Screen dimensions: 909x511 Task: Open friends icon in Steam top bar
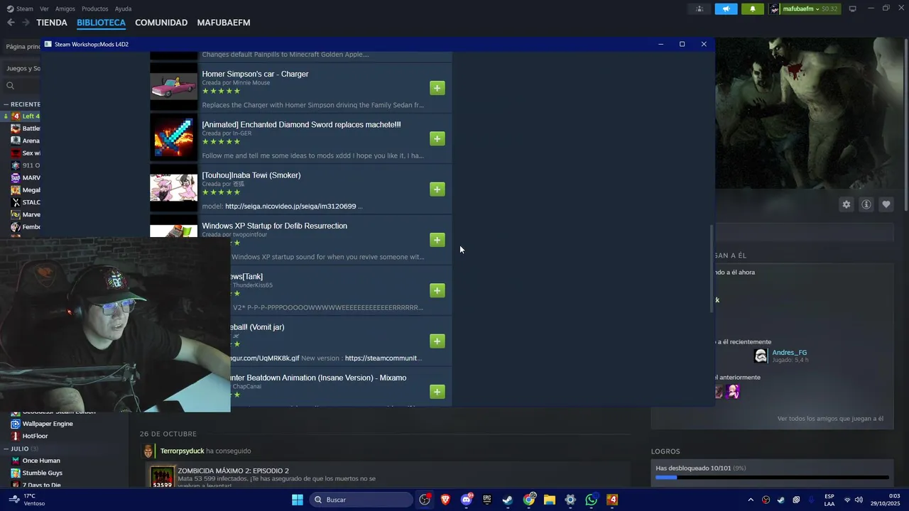700,9
